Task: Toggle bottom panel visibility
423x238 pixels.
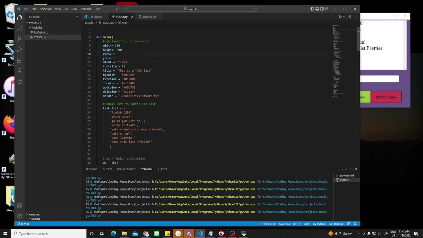Action: pyautogui.click(x=317, y=9)
